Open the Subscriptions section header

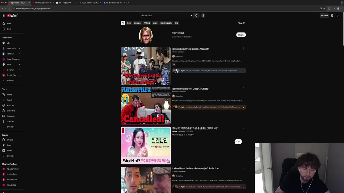(x=8, y=38)
